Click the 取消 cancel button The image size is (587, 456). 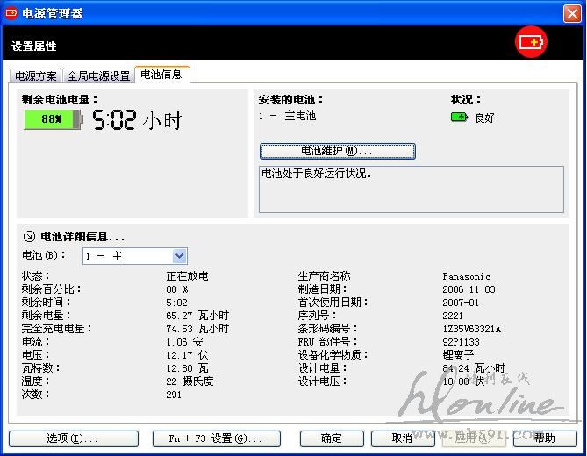(x=403, y=438)
